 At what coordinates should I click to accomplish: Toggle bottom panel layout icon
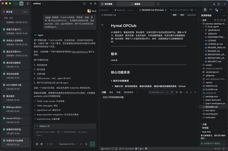214,4
